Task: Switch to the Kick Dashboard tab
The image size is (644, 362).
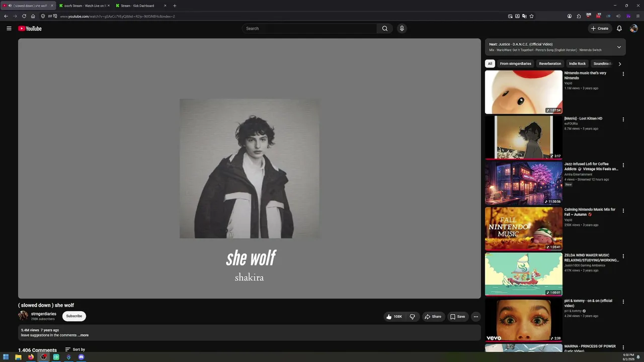Action: coord(141,6)
